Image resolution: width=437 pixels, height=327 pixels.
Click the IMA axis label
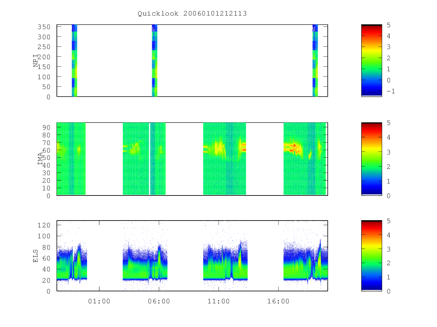point(40,158)
